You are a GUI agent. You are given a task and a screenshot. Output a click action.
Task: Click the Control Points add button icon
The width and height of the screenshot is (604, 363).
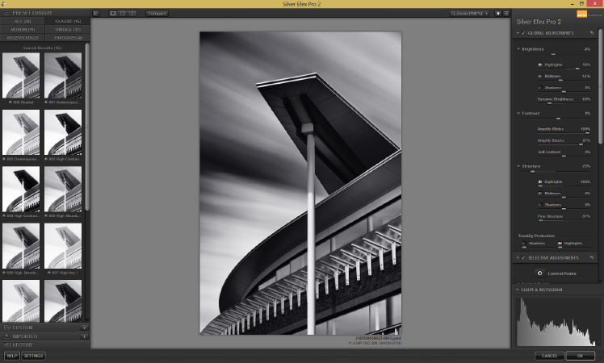pyautogui.click(x=539, y=273)
